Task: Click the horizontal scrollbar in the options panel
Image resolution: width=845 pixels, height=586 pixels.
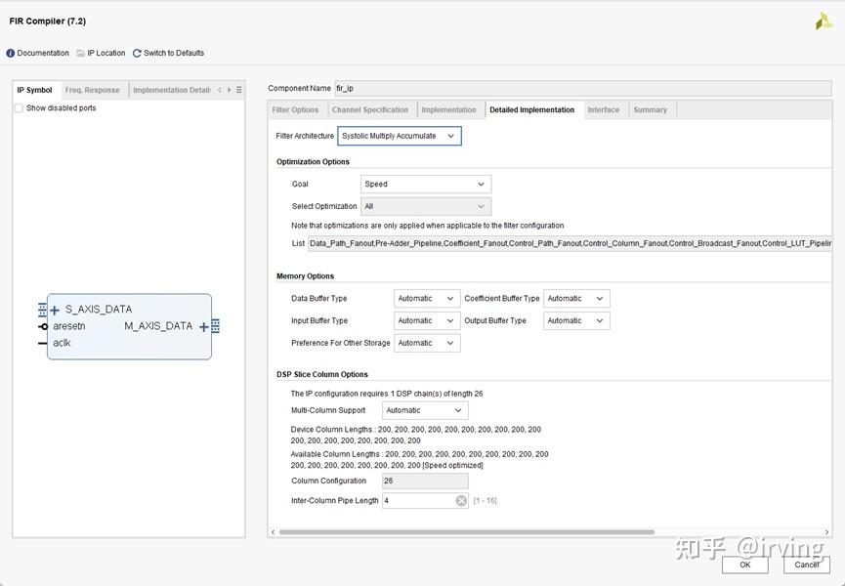Action: coord(466,532)
